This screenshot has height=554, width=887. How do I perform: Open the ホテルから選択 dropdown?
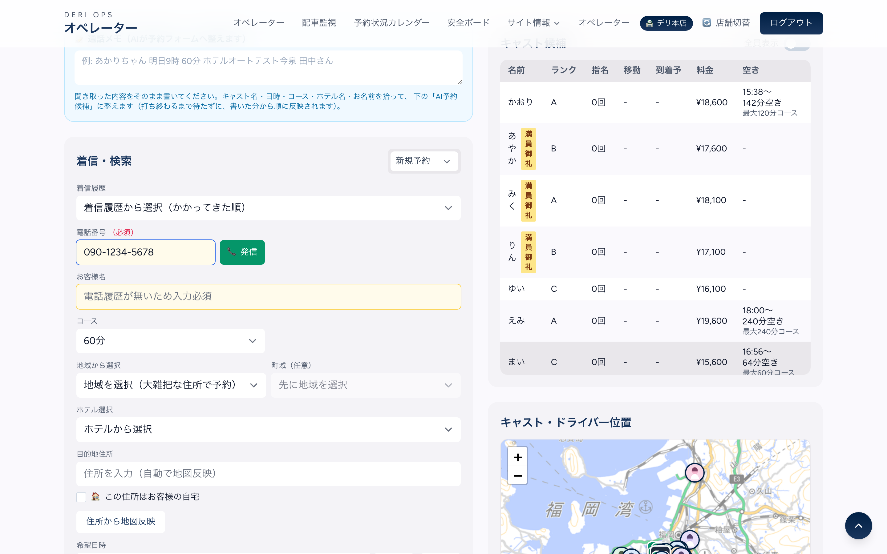[x=268, y=429]
